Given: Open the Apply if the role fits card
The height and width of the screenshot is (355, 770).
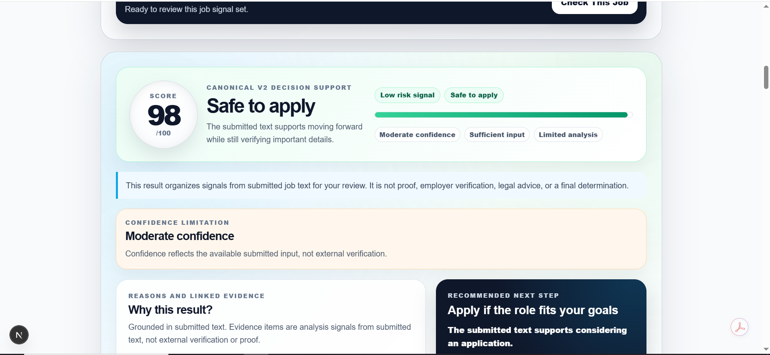Looking at the screenshot, I should click(x=541, y=317).
